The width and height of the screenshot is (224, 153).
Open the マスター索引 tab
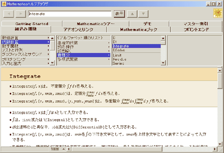[196, 24]
